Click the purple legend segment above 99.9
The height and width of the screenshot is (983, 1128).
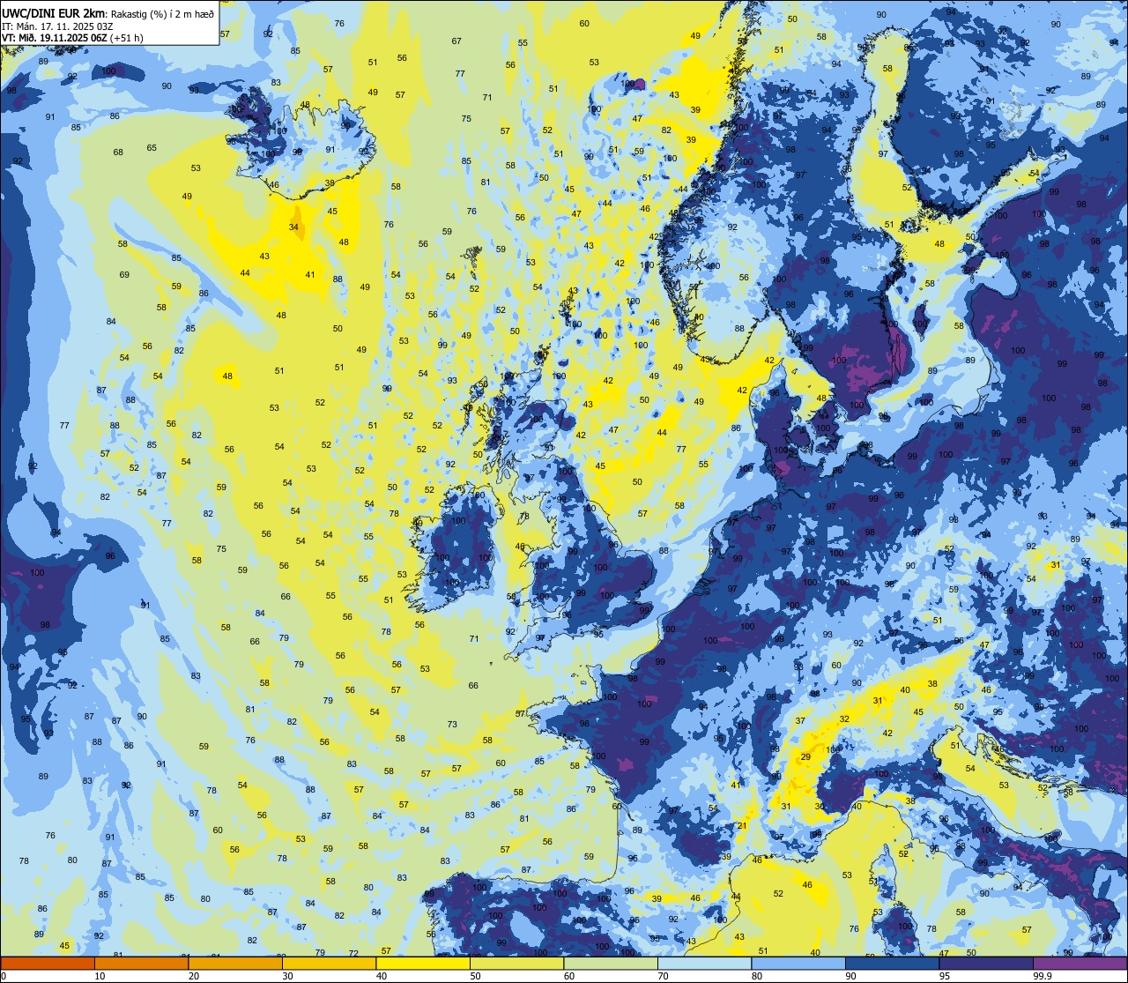(1080, 963)
